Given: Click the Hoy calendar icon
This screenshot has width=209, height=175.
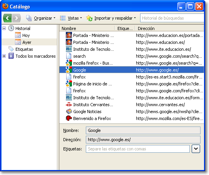Looking at the screenshot, I should pos(18,35).
